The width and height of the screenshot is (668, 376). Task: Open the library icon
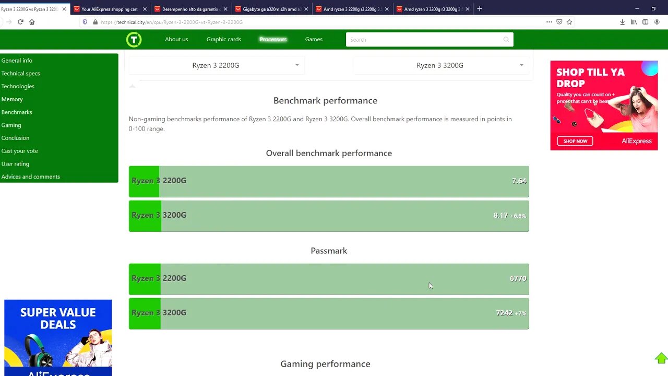634,22
